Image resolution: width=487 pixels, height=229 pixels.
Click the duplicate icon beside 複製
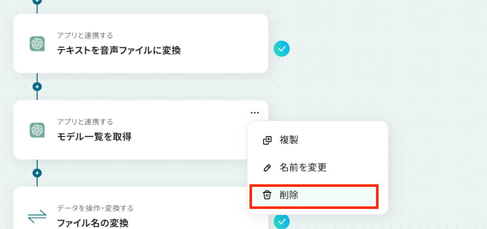click(x=267, y=140)
